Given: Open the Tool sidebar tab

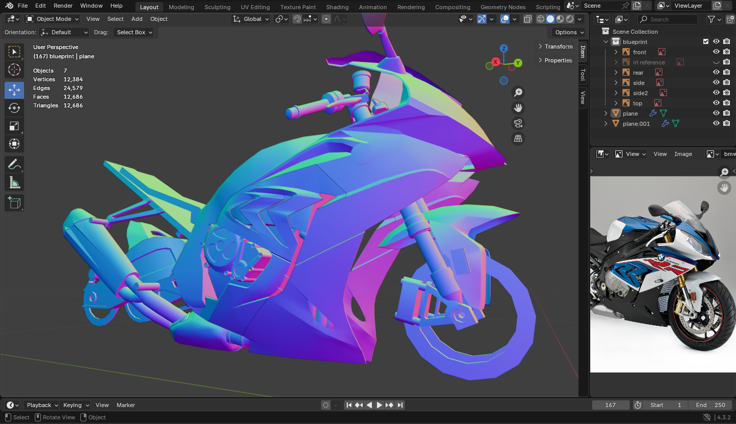Looking at the screenshot, I should (x=583, y=75).
